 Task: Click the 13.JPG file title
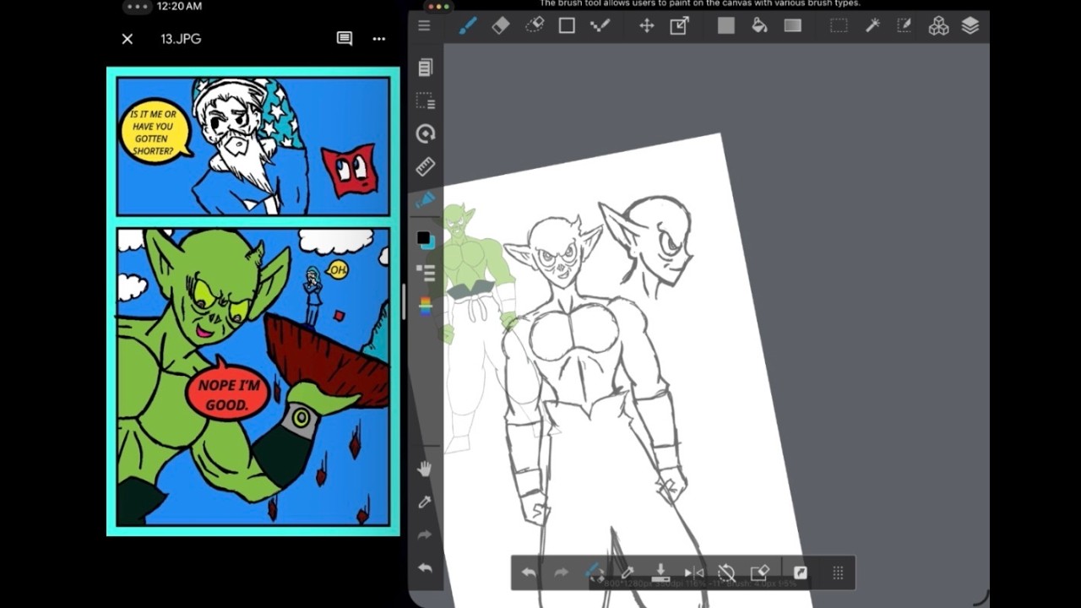pyautogui.click(x=181, y=39)
